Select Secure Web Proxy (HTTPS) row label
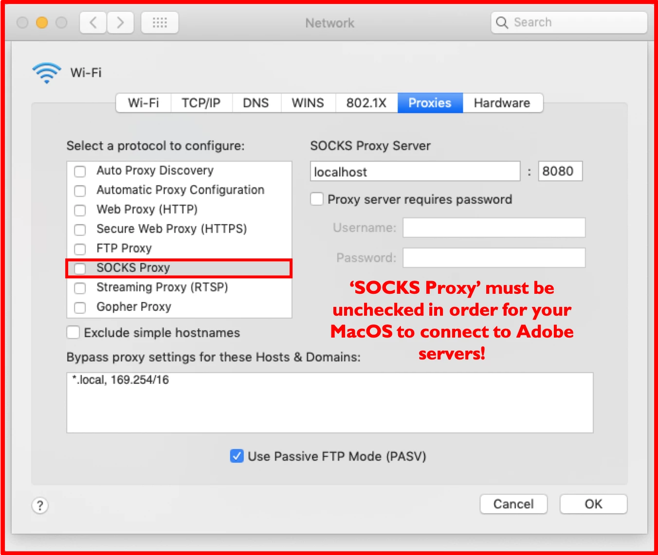The width and height of the screenshot is (658, 555). point(172,229)
